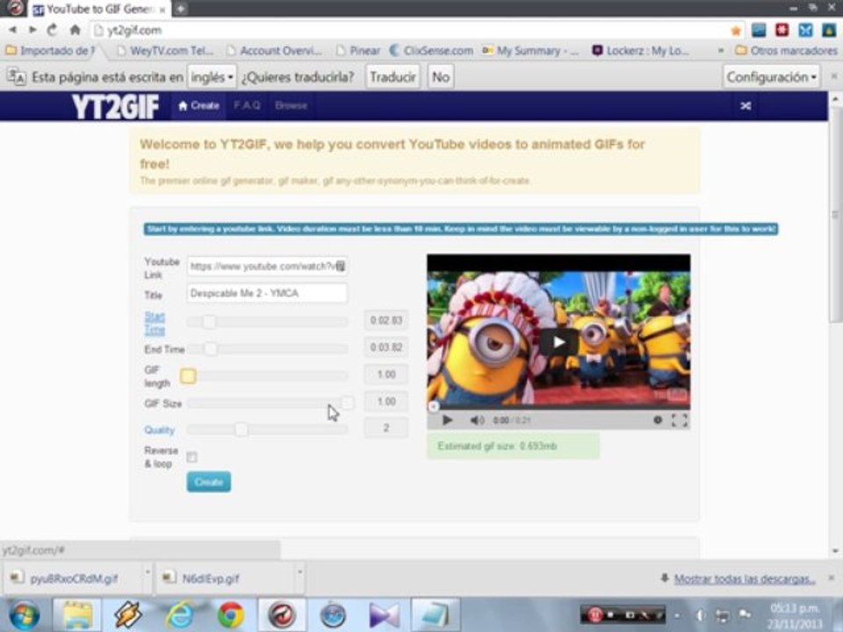The width and height of the screenshot is (843, 632).
Task: Play the video with large center play button
Action: [x=558, y=341]
